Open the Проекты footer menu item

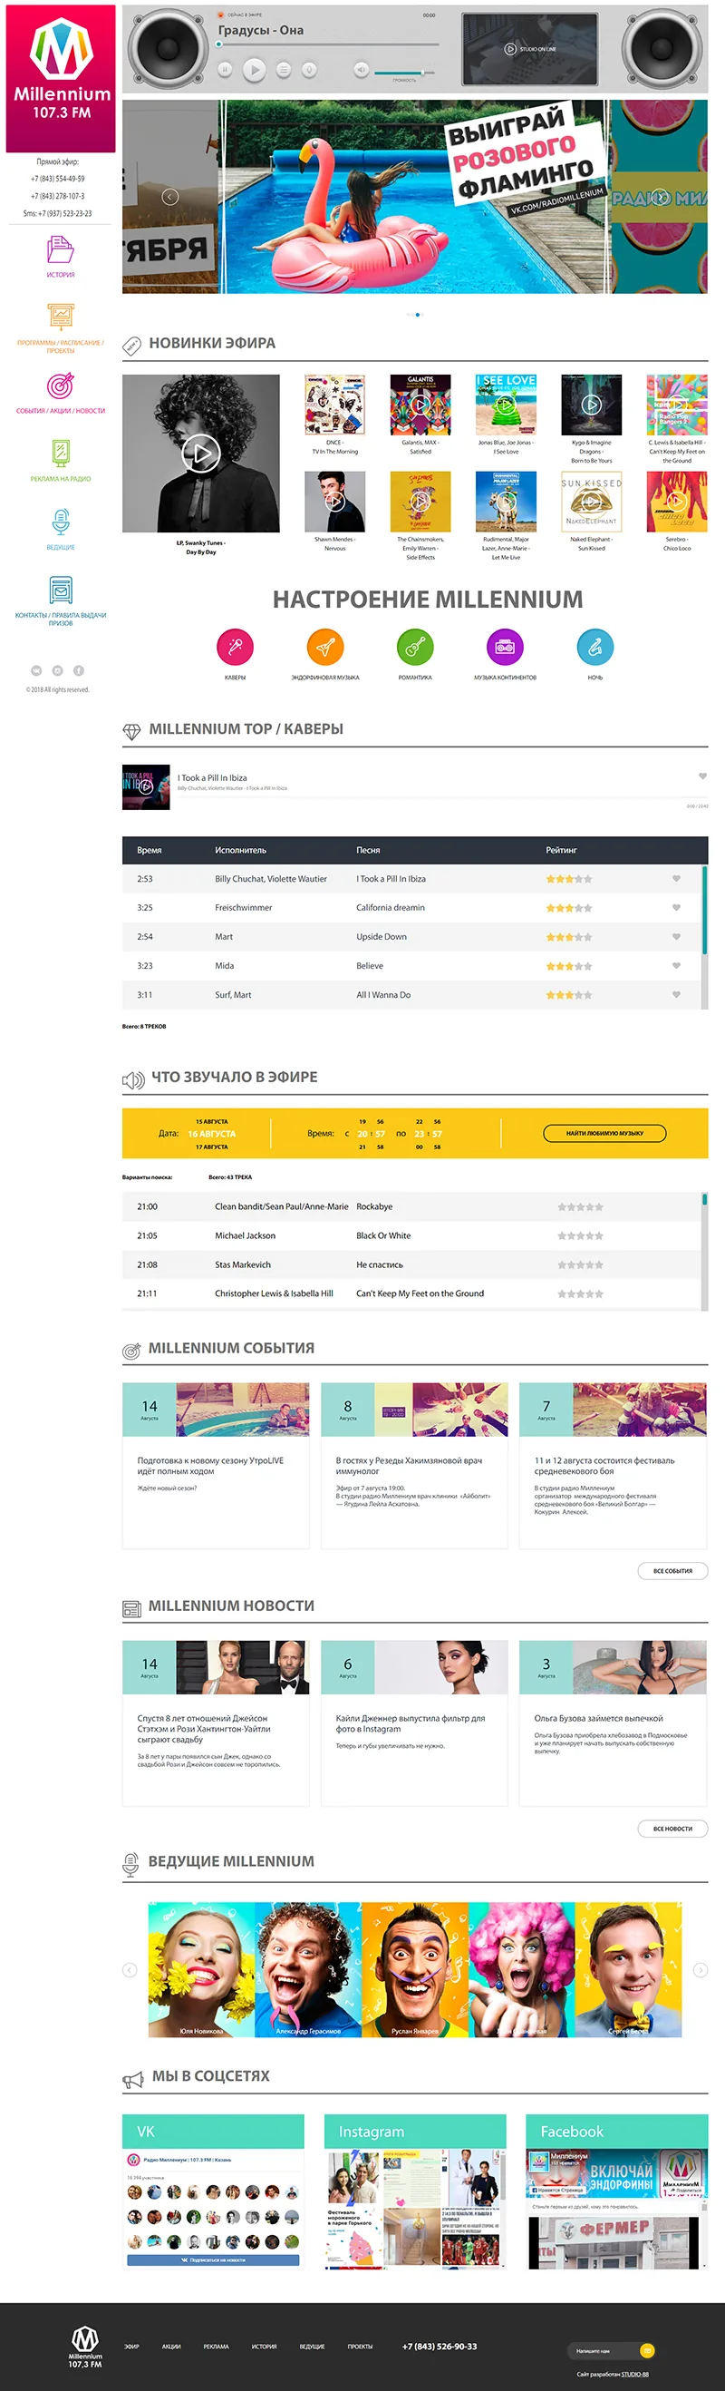[360, 2347]
